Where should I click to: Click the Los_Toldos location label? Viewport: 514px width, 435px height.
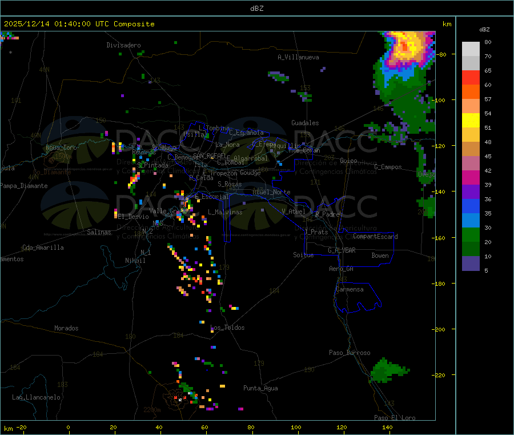[x=227, y=328]
